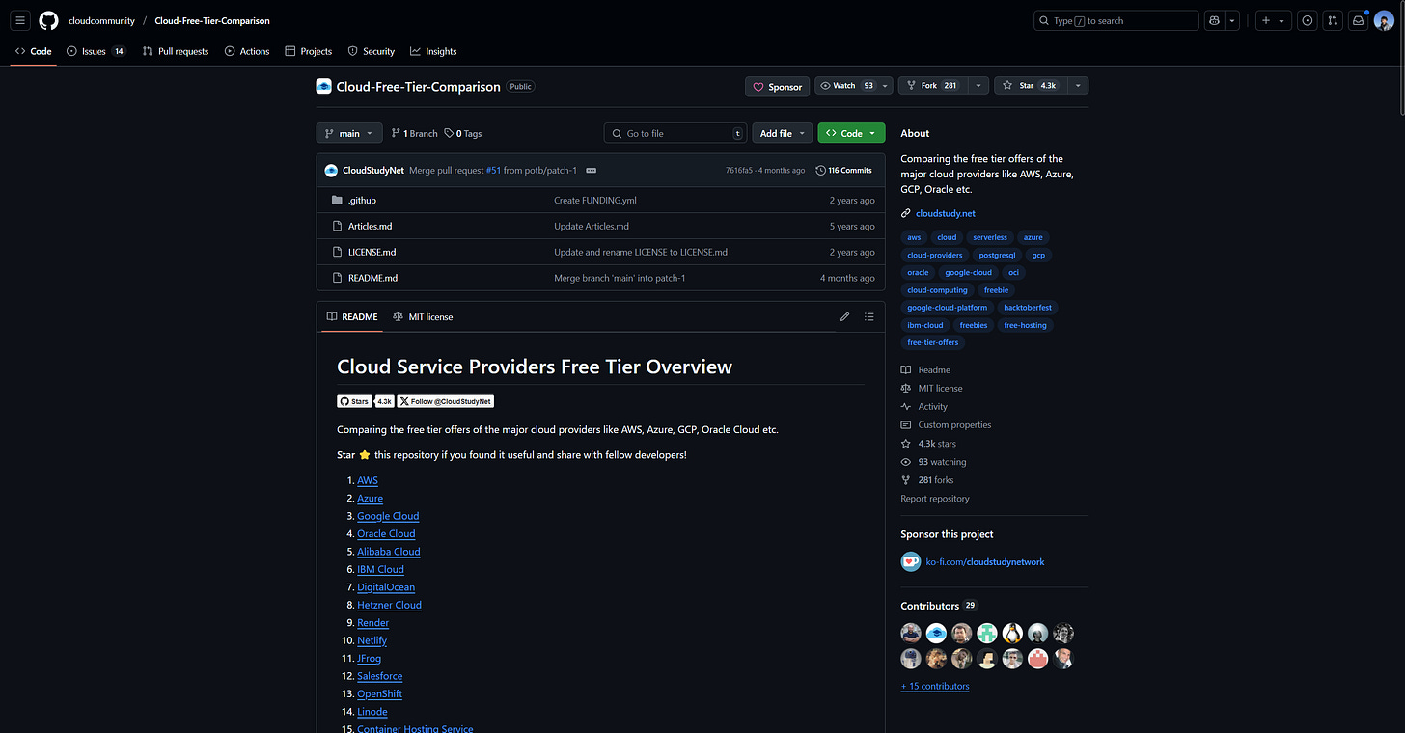Open cloudstudy.net website link

(x=945, y=213)
